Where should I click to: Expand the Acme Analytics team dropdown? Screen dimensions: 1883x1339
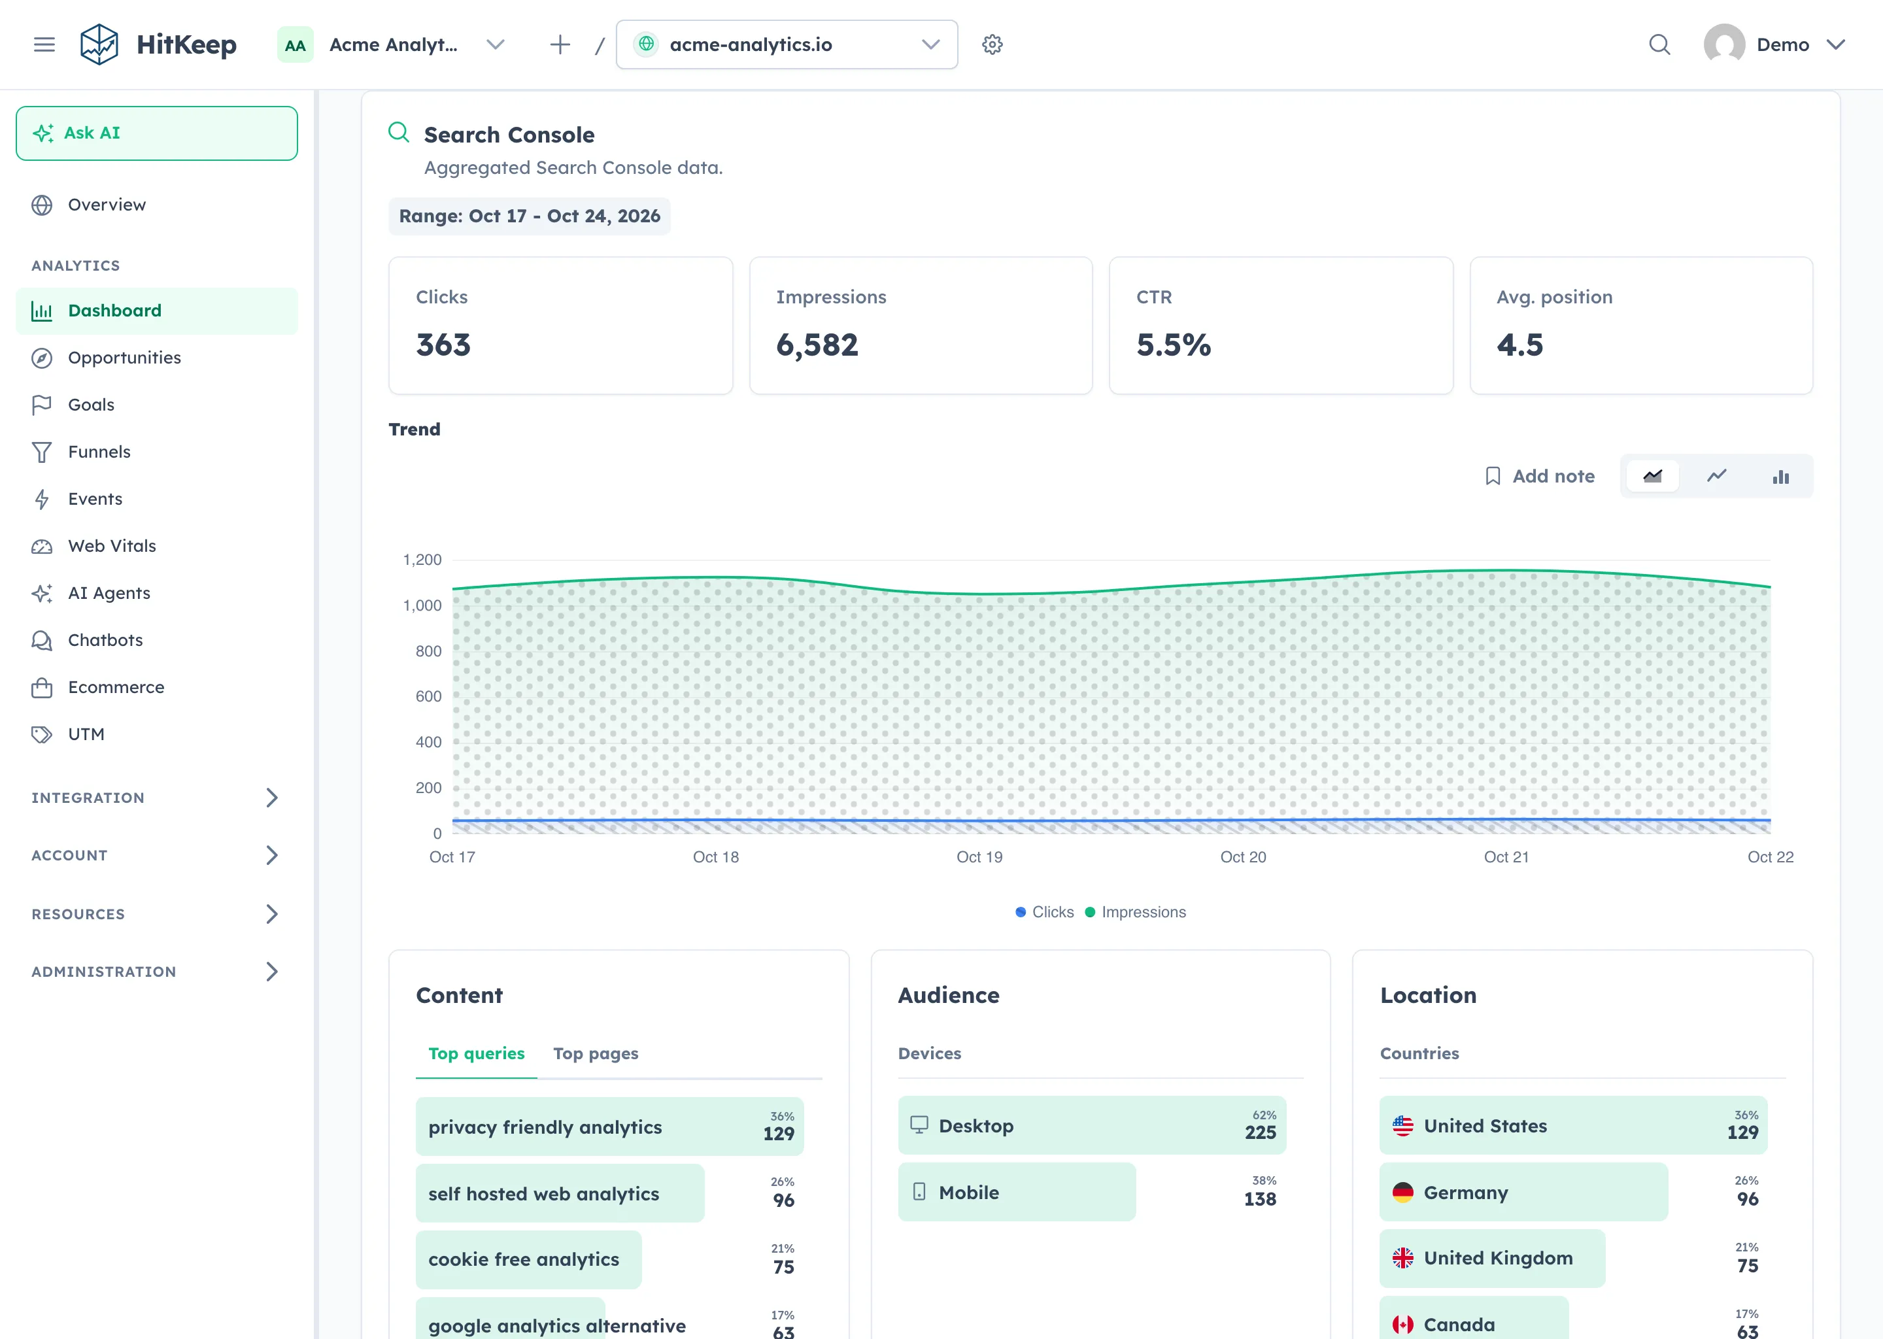pyautogui.click(x=392, y=44)
